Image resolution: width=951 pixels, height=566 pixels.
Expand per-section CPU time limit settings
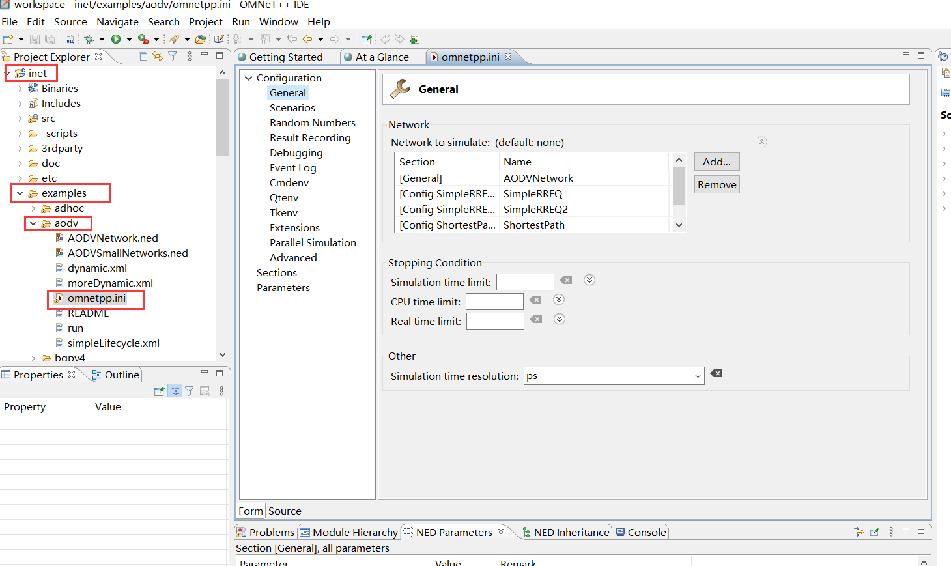(559, 300)
